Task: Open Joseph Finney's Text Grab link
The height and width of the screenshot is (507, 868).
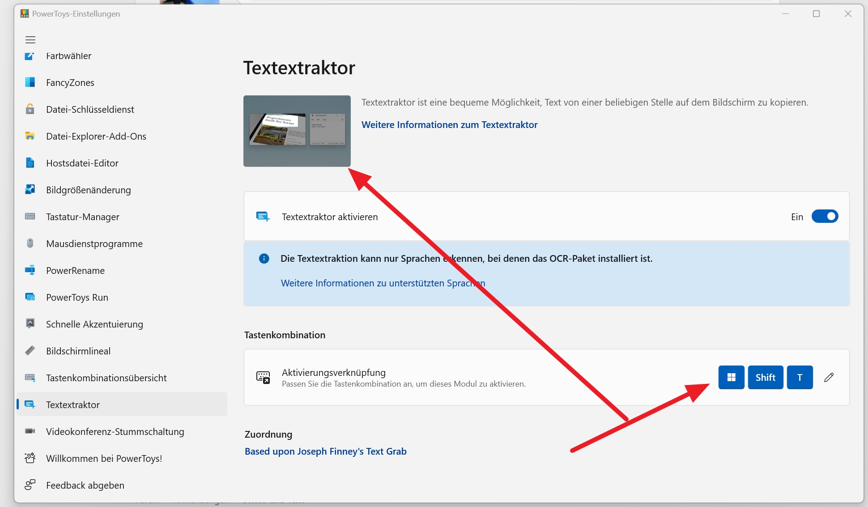Action: coord(325,452)
